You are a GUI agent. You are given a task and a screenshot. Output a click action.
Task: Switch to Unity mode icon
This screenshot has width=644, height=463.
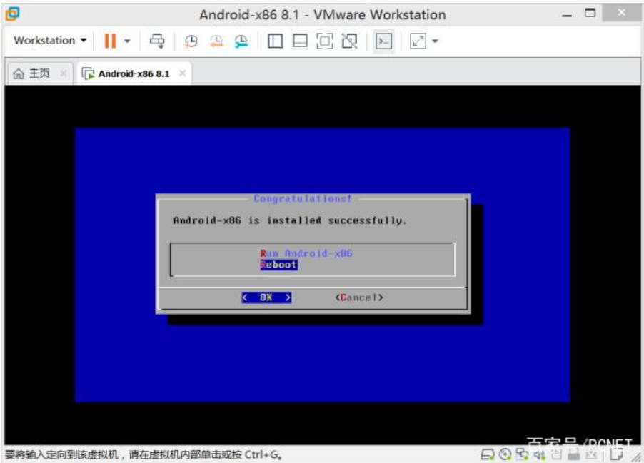click(x=350, y=41)
